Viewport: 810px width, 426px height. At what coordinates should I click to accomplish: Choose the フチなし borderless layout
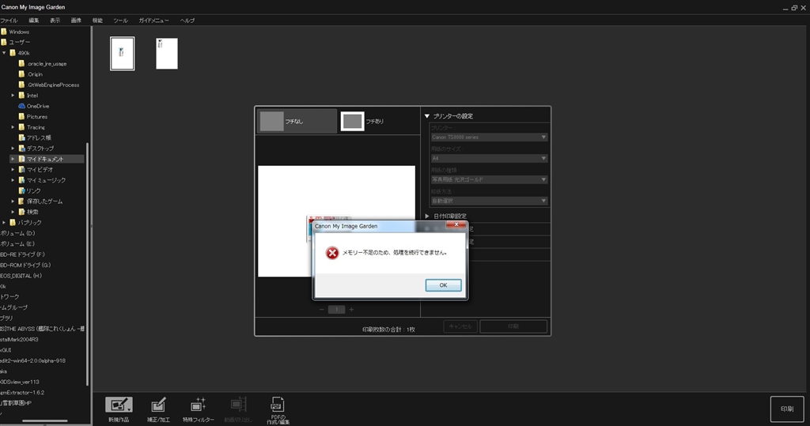tap(297, 122)
